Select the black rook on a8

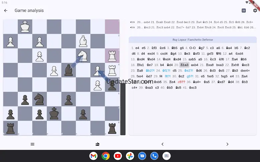(x=112, y=128)
